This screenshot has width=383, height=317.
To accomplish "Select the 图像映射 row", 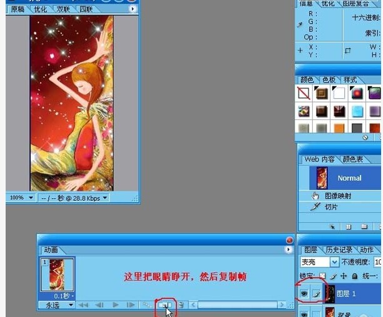I will pyautogui.click(x=340, y=196).
